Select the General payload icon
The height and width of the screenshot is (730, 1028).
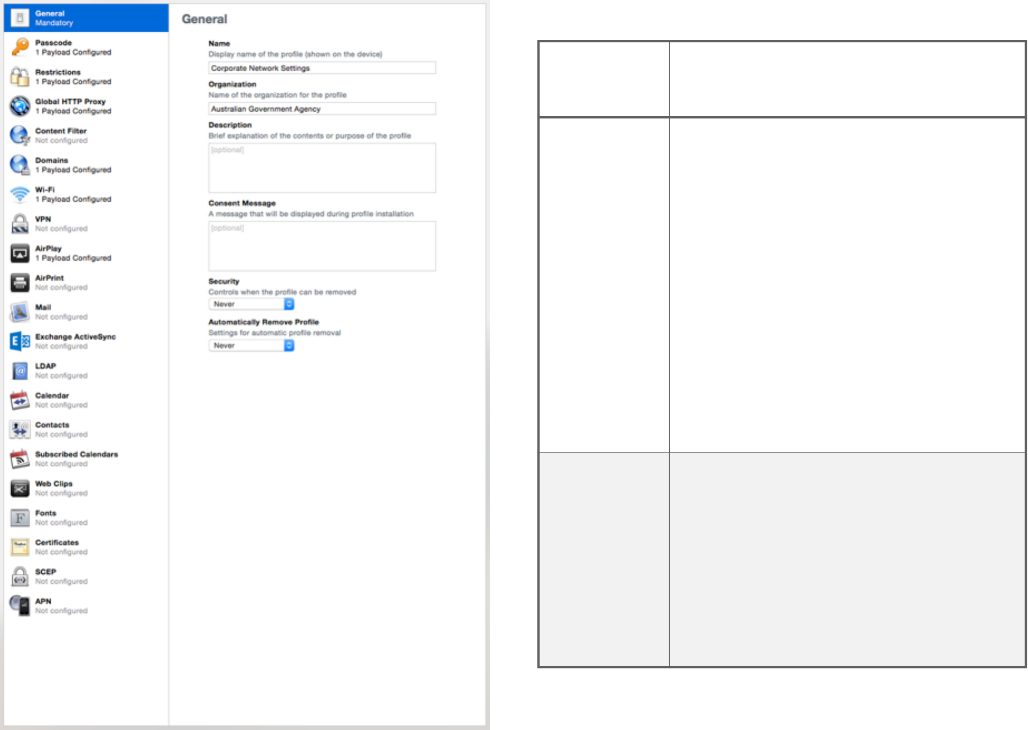(20, 18)
